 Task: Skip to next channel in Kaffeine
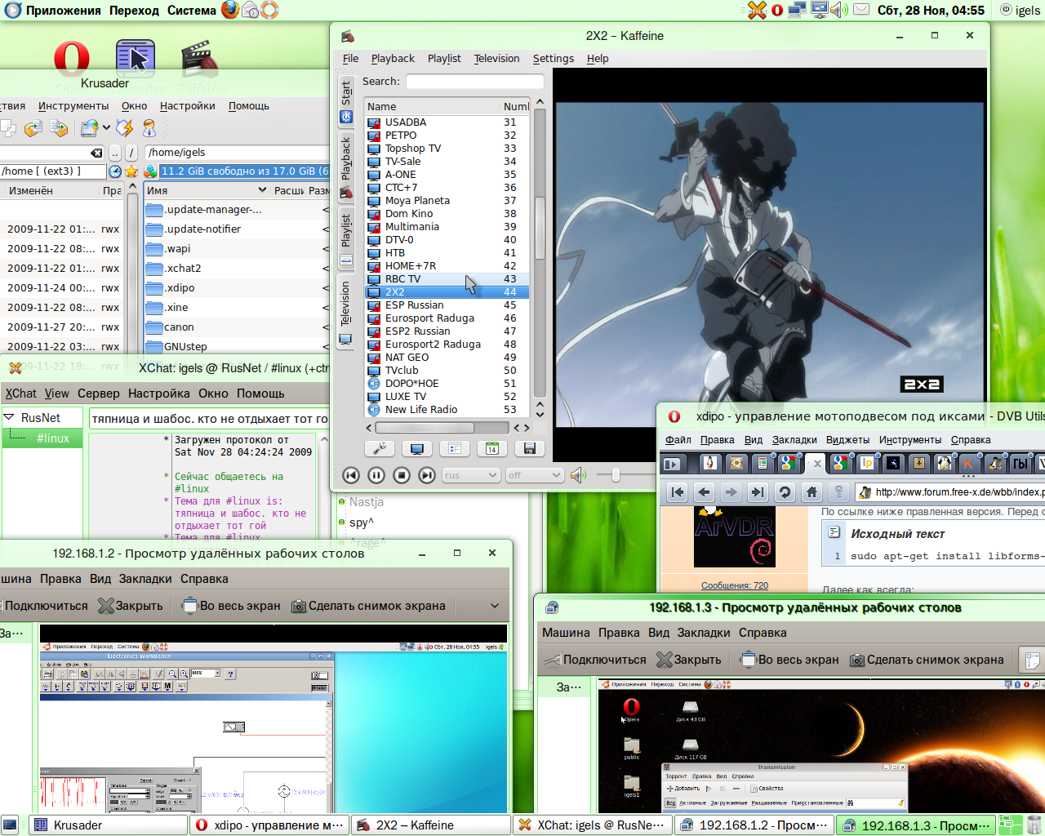click(x=427, y=475)
